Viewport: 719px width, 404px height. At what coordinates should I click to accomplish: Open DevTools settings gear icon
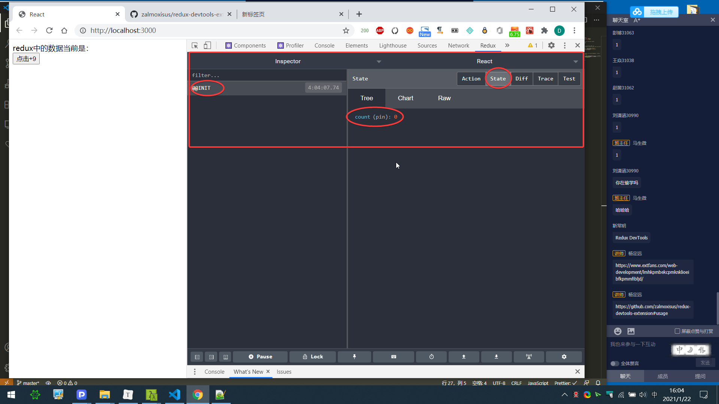point(551,45)
